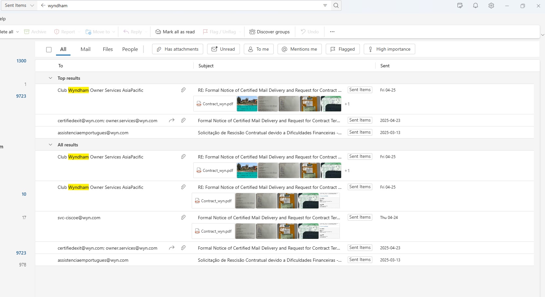This screenshot has height=297, width=545.
Task: Switch to the All tab
Action: click(63, 49)
